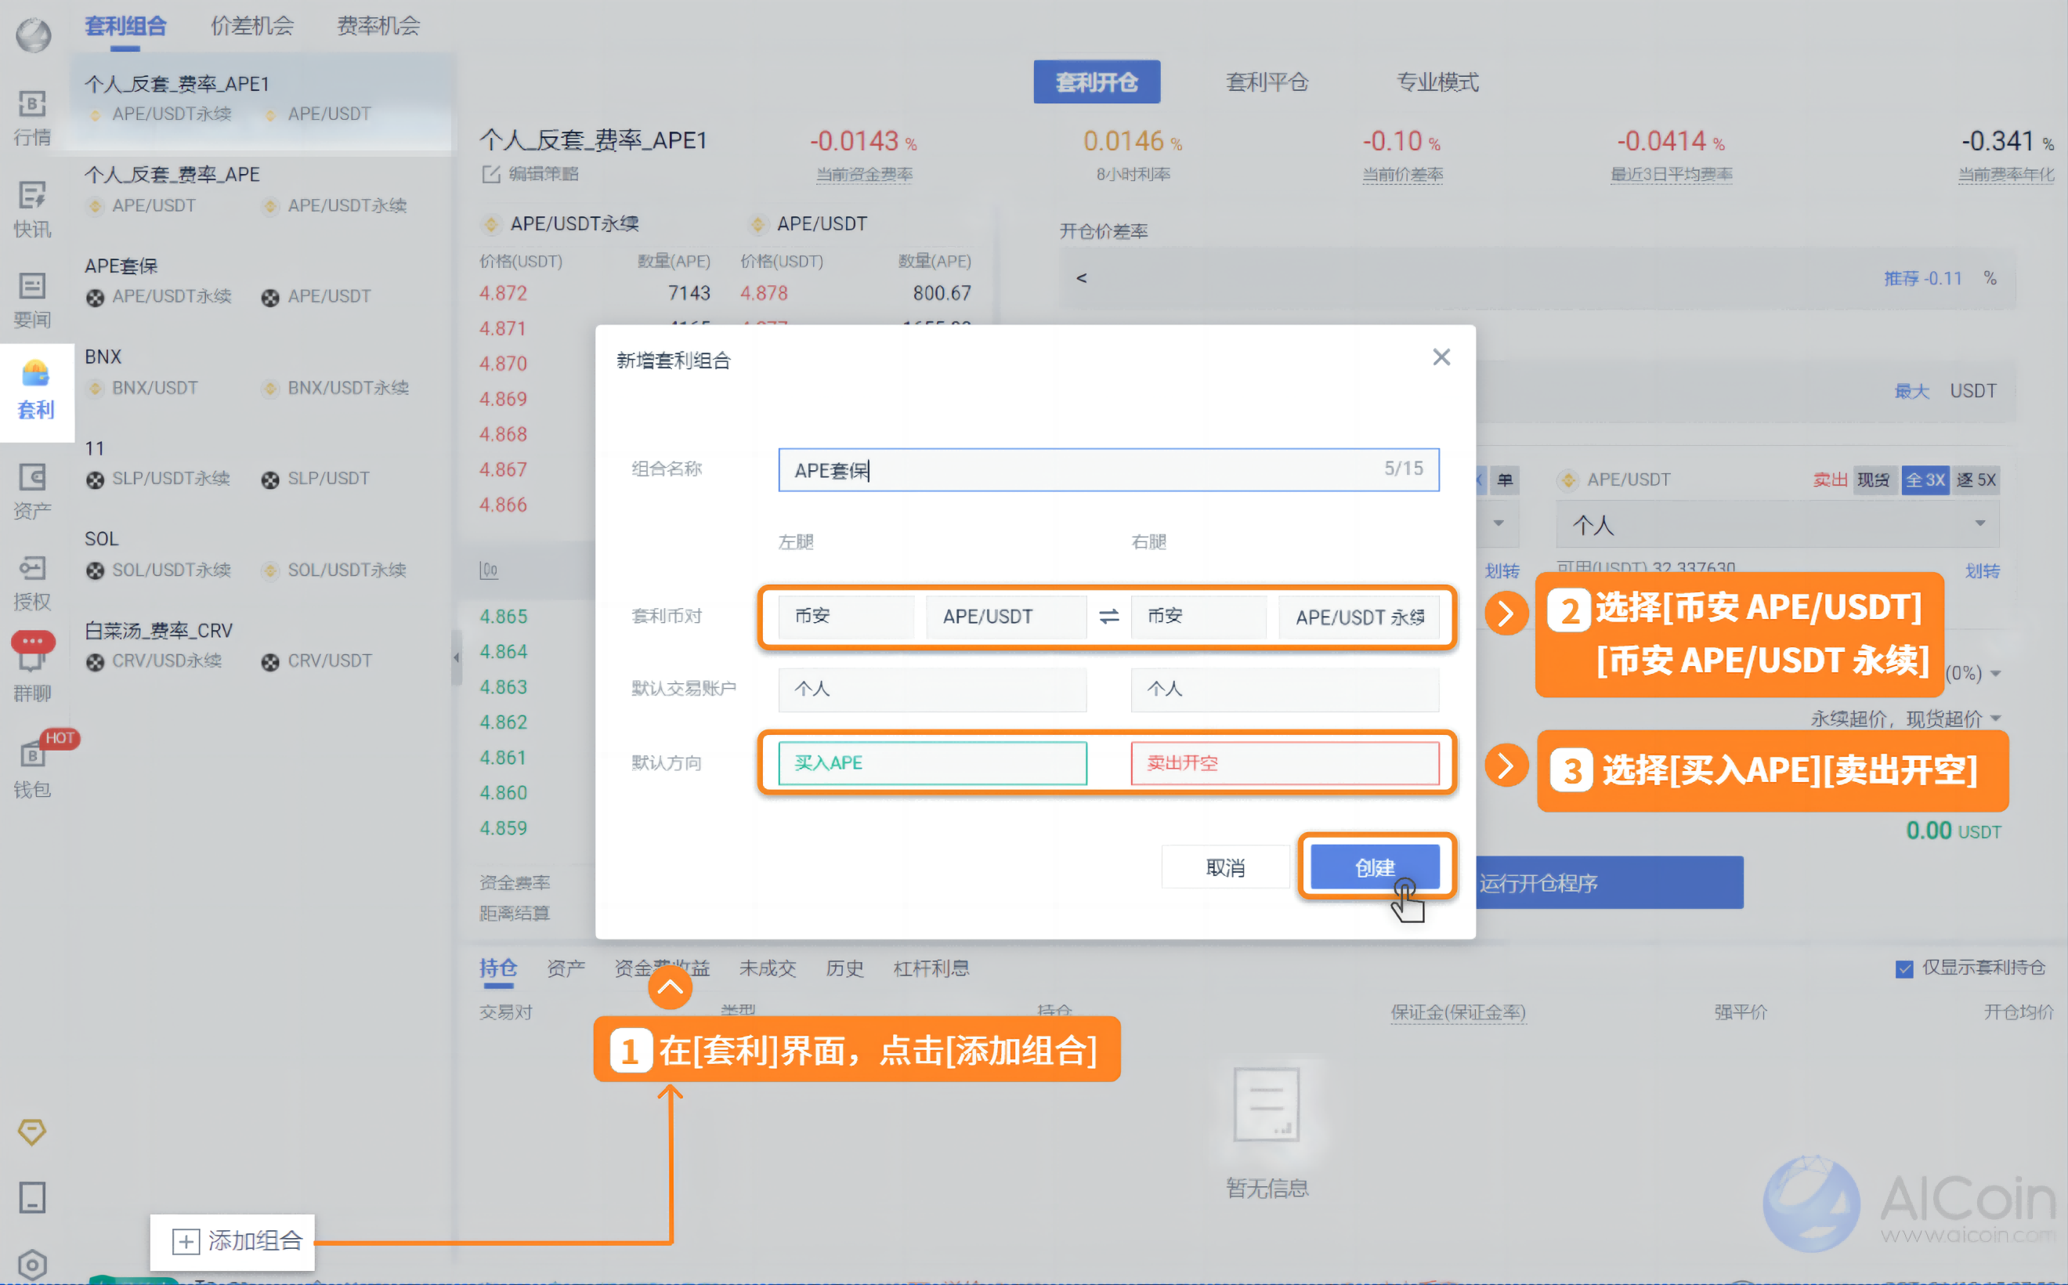Select 全 3X cross leverage option
Screen dimensions: 2068x1285
pyautogui.click(x=1925, y=480)
